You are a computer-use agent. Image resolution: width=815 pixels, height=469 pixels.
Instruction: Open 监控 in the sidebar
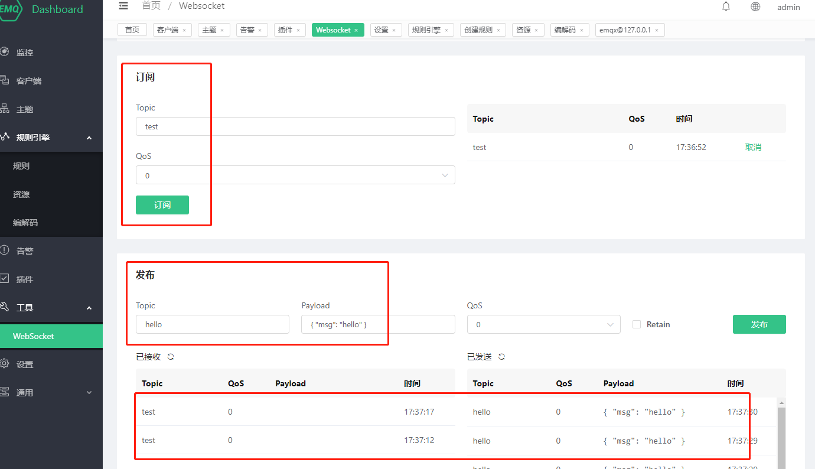click(51, 53)
